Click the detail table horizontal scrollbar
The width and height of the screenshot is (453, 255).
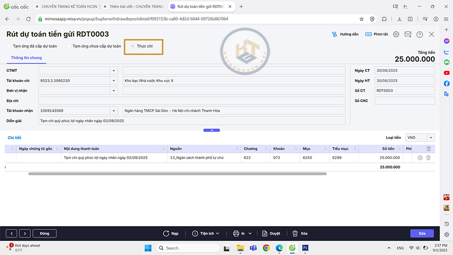point(177,174)
